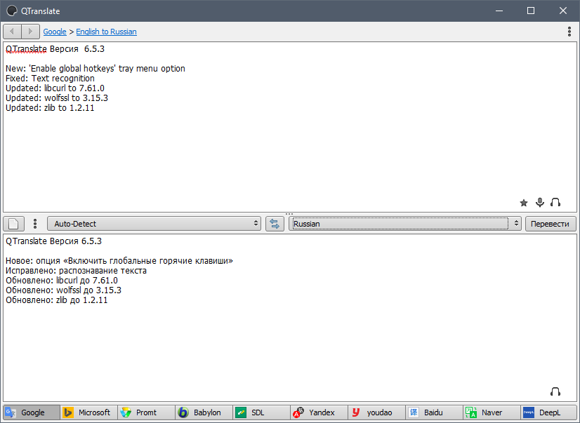This screenshot has height=423, width=580.
Task: Click the English to Russian link
Action: (106, 32)
